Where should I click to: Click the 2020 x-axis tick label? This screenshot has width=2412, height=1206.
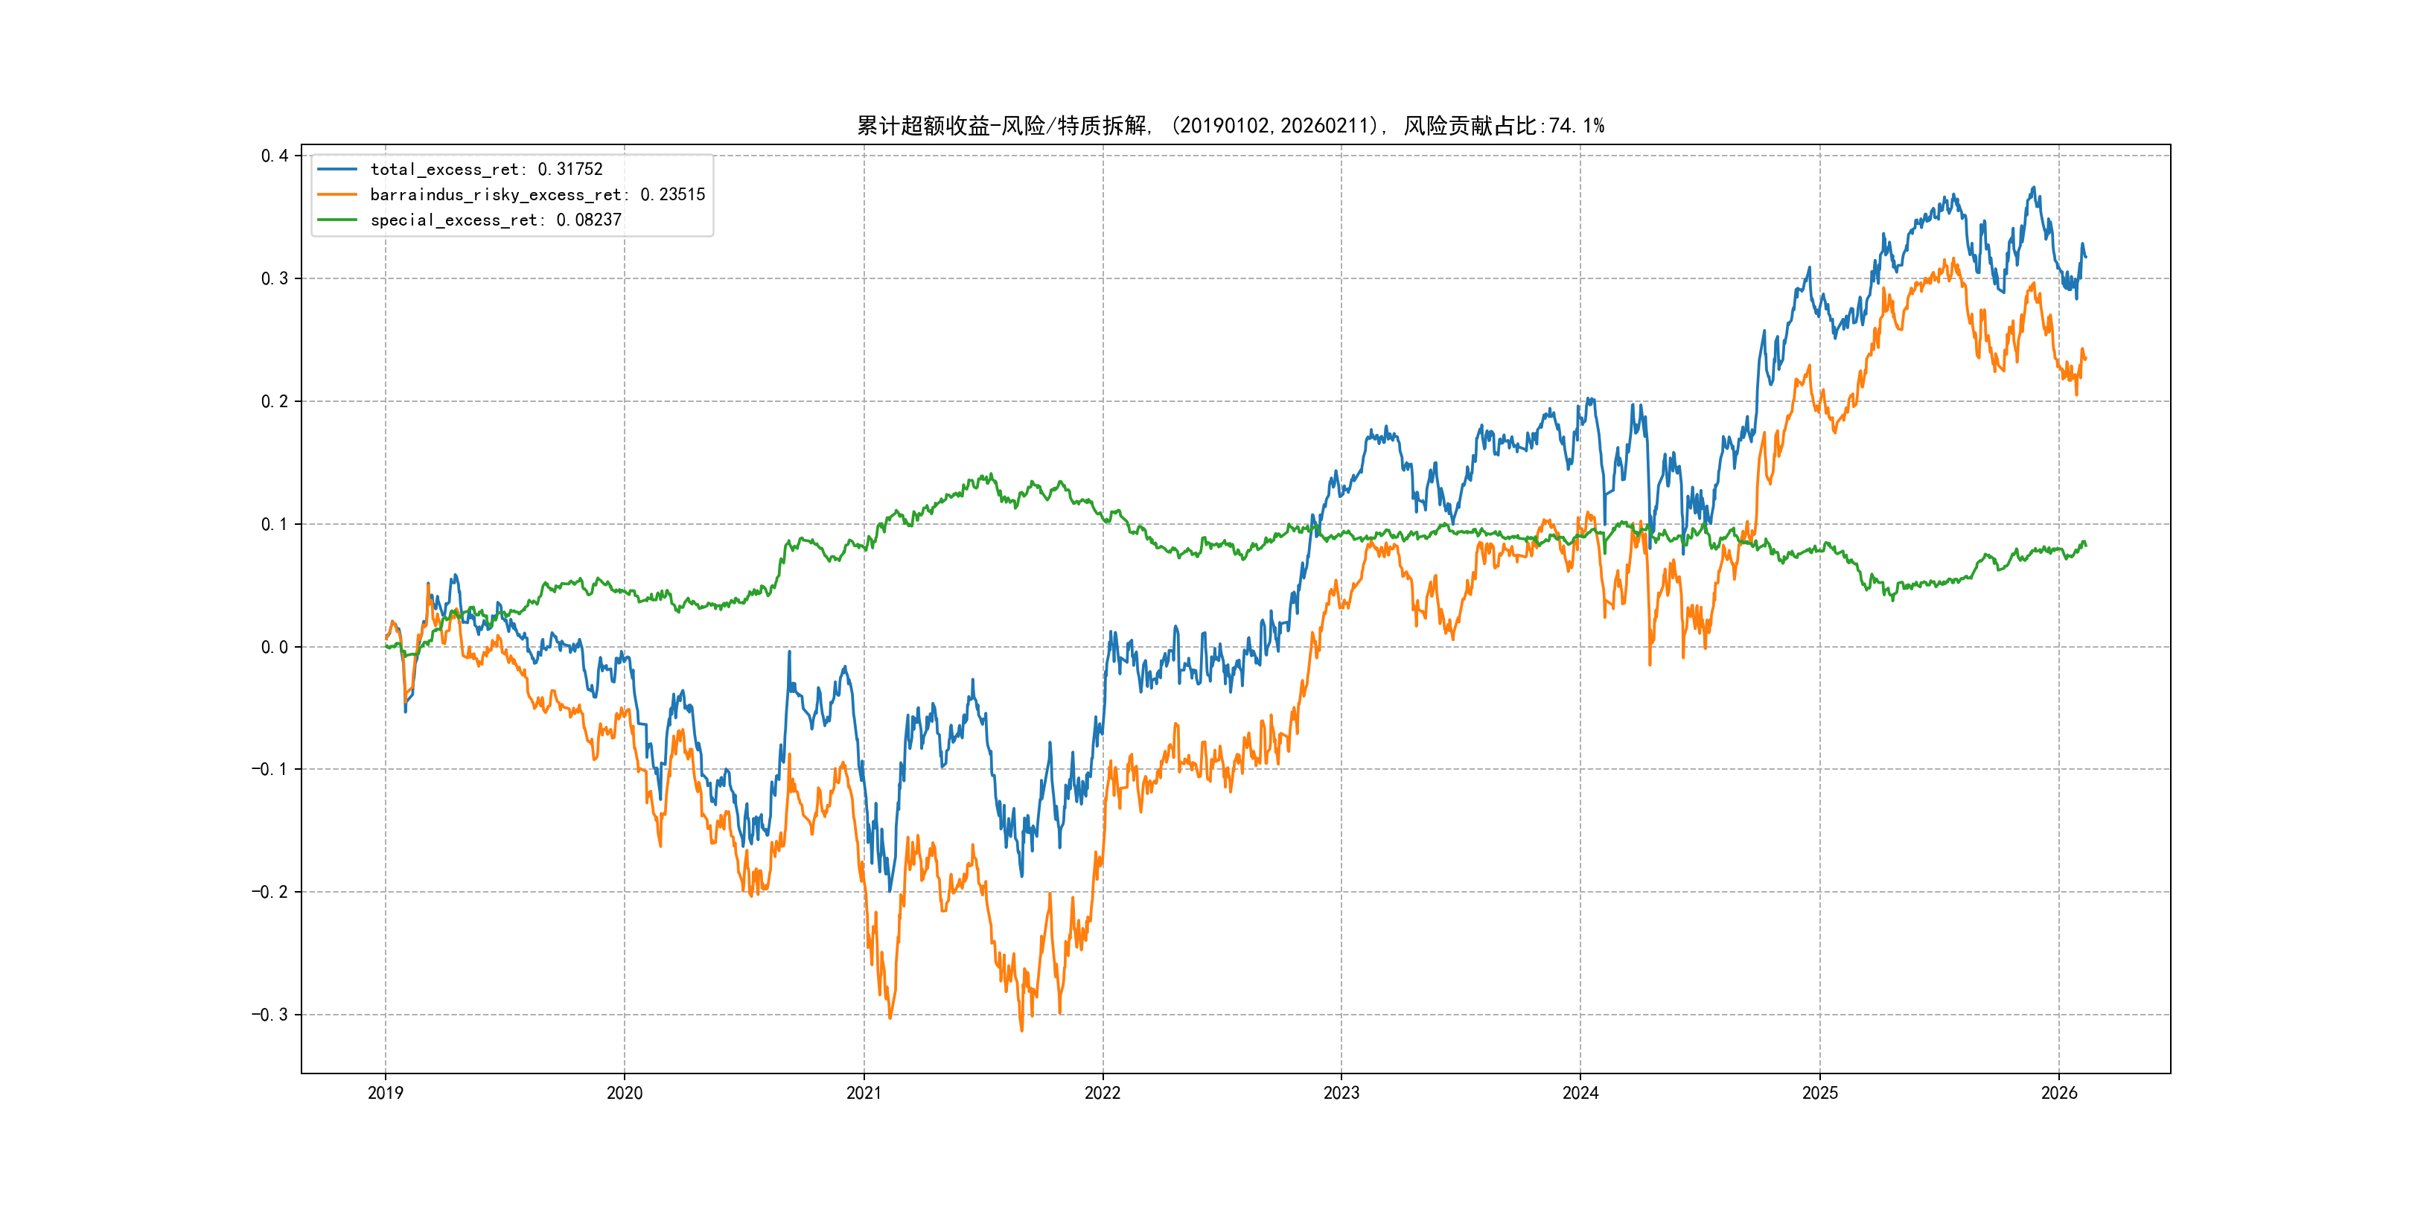click(x=625, y=1093)
